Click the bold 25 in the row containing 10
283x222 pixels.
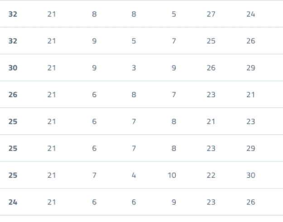[13, 175]
